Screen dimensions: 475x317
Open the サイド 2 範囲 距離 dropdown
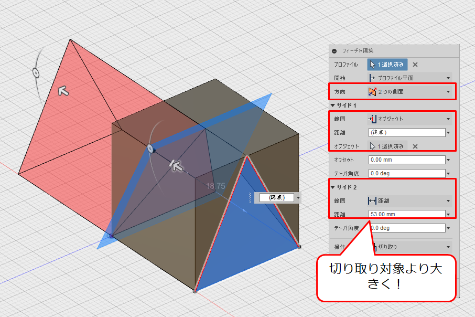410,201
